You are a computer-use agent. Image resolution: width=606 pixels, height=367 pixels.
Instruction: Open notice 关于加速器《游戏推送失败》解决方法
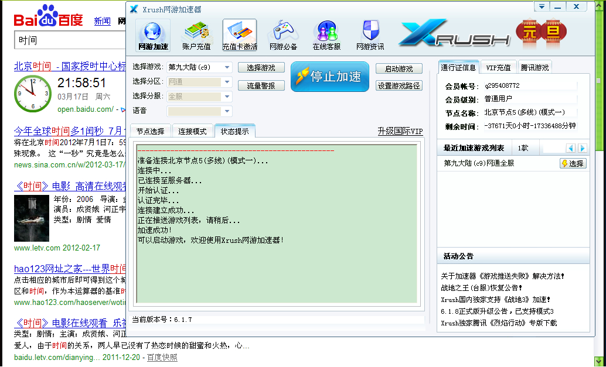pos(502,276)
